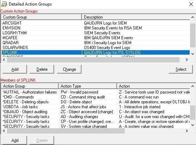
Task: Click down arrow of members list scrollbar
Action: click(x=192, y=125)
